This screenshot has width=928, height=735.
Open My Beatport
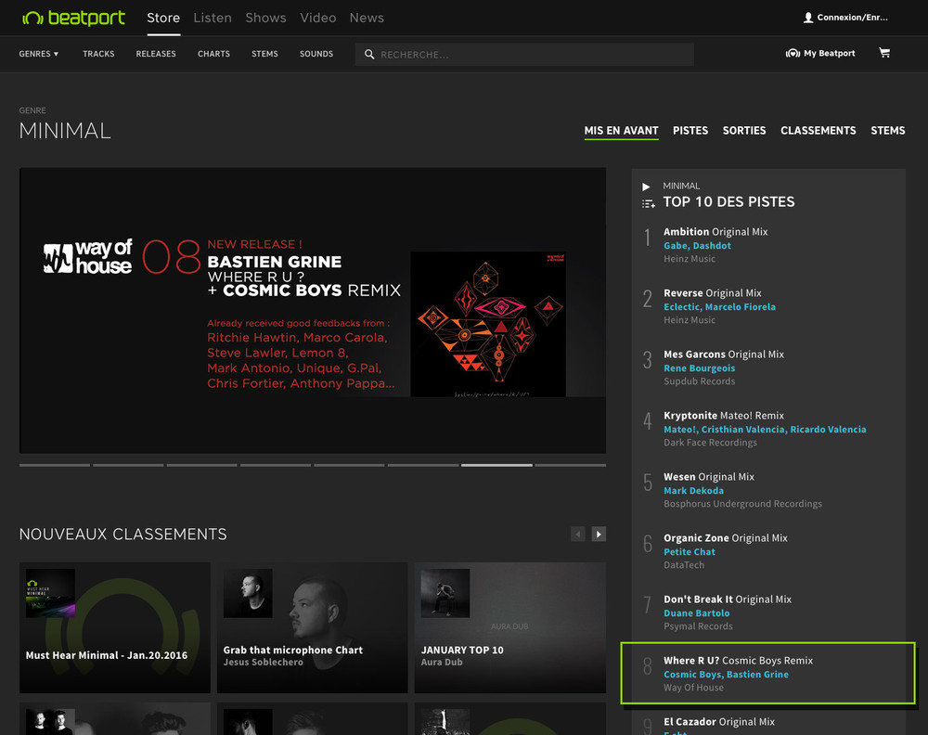(x=820, y=53)
